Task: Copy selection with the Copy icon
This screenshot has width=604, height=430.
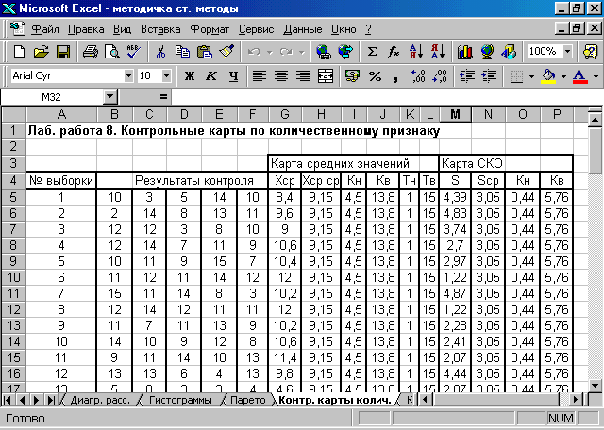Action: (x=182, y=51)
